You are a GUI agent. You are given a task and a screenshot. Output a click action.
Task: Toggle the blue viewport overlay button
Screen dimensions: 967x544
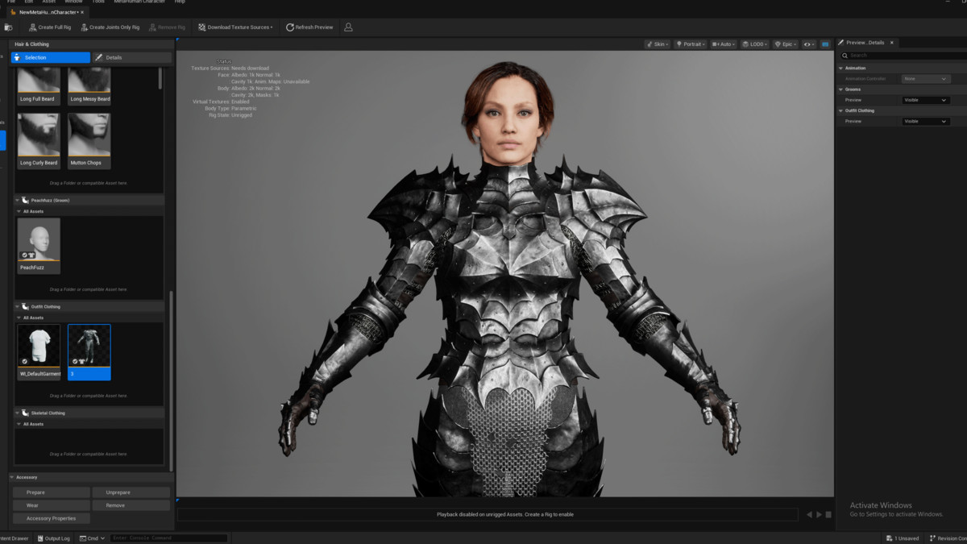pos(825,44)
